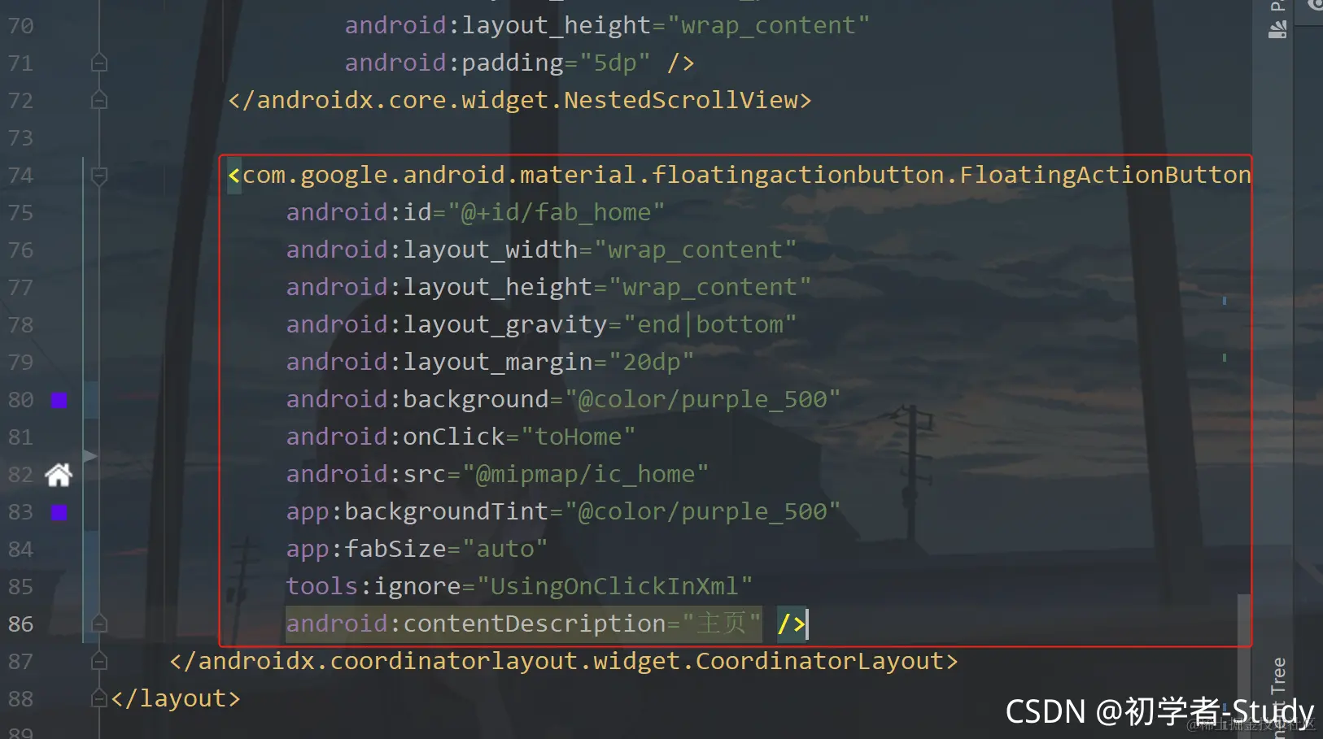Click "wrap_content" on the line 70 layout_height

click(x=768, y=26)
